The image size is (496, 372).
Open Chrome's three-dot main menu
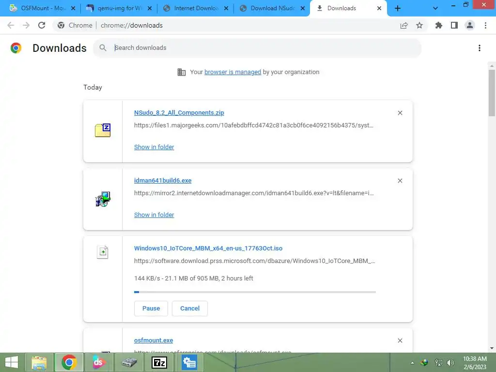coord(485,25)
